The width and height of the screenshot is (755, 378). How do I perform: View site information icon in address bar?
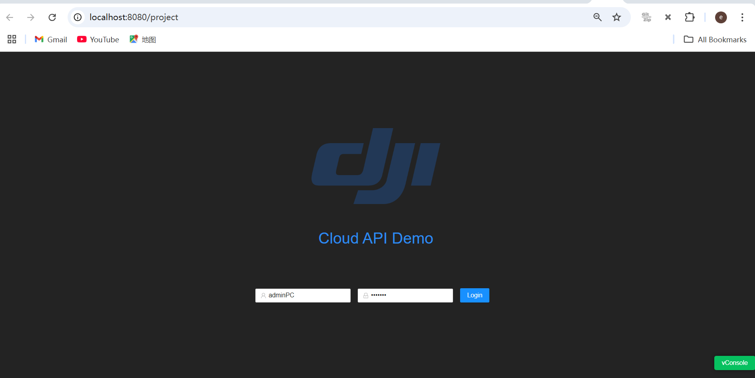point(78,17)
